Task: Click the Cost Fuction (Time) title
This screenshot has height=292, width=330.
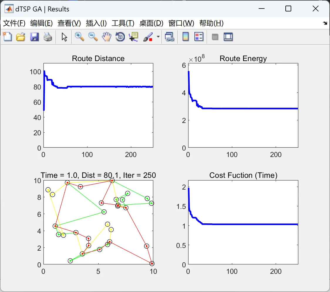Action: [243, 175]
